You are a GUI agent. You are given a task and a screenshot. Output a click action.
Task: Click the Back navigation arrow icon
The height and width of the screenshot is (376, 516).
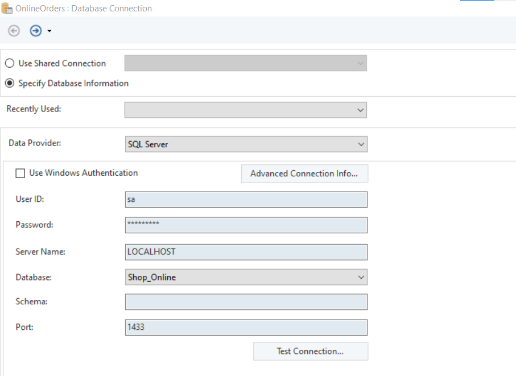13,31
